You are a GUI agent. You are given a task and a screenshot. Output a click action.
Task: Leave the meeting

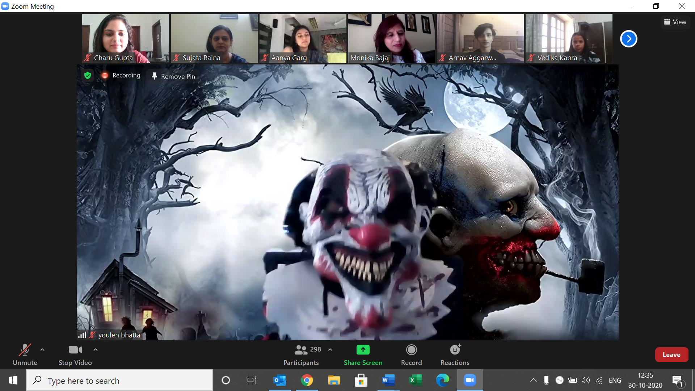click(x=671, y=355)
